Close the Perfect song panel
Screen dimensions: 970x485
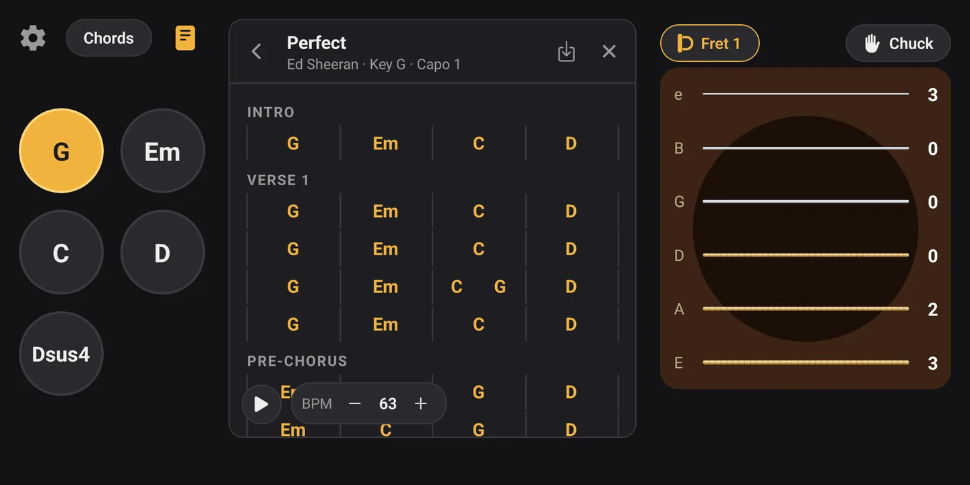click(609, 51)
